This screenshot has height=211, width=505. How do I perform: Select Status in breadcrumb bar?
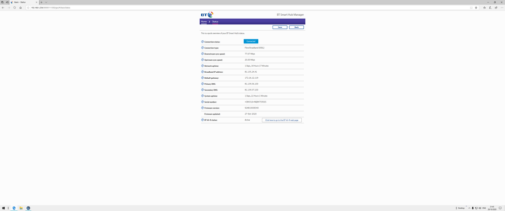(x=215, y=22)
